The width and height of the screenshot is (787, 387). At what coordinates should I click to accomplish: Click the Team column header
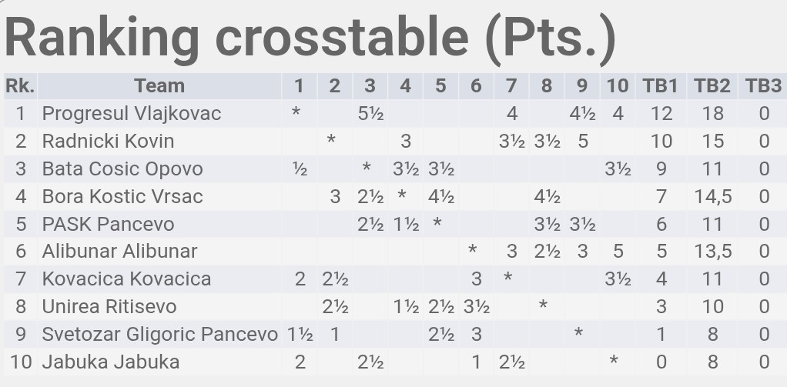[159, 86]
